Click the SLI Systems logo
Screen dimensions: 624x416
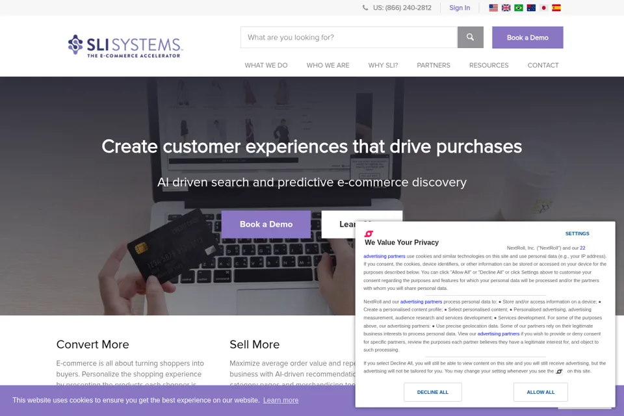tap(125, 46)
